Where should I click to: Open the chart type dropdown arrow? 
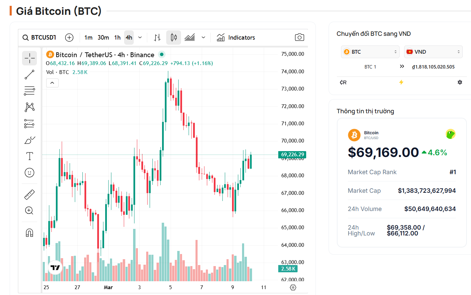pyautogui.click(x=203, y=37)
